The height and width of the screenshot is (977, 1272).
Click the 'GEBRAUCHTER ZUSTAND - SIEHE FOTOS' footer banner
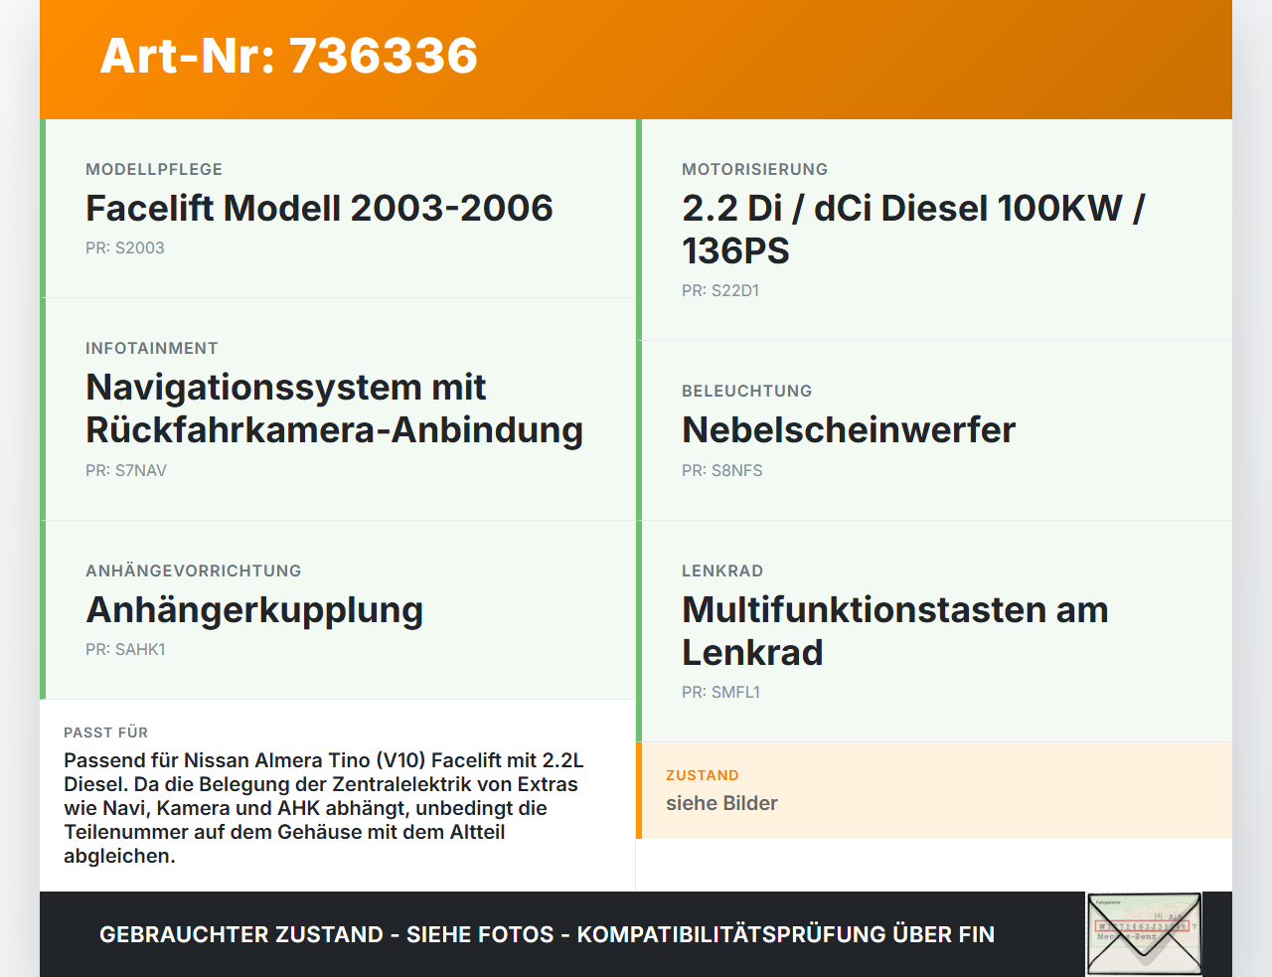547,934
